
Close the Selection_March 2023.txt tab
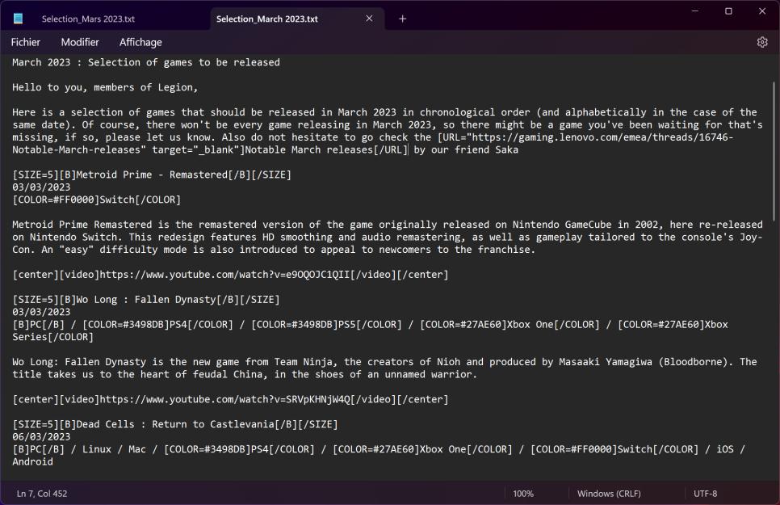click(x=369, y=19)
